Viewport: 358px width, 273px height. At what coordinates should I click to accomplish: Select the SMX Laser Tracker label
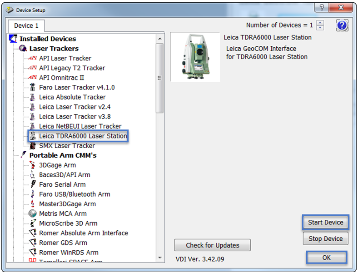point(67,146)
